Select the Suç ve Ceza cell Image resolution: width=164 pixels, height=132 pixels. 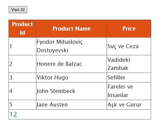coord(129,46)
